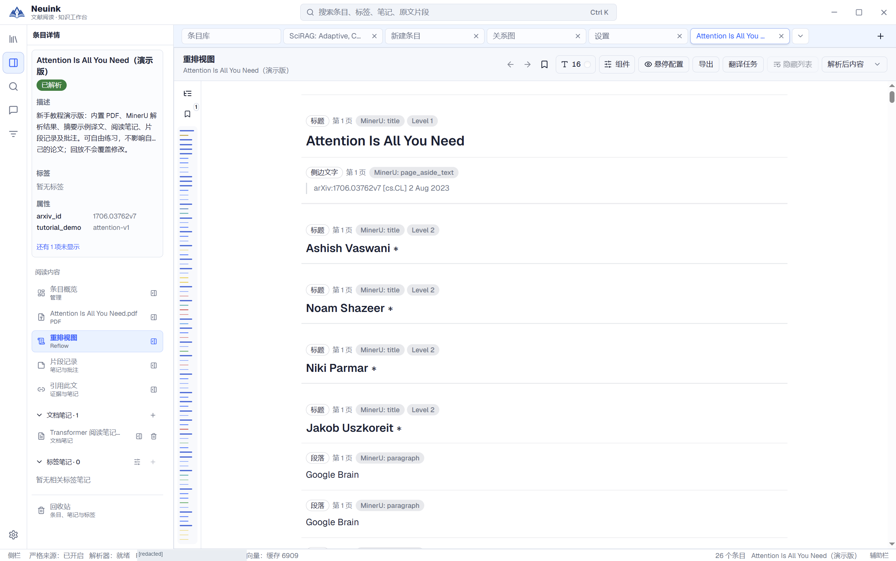
Task: Close the 设置 tab
Action: (x=679, y=36)
